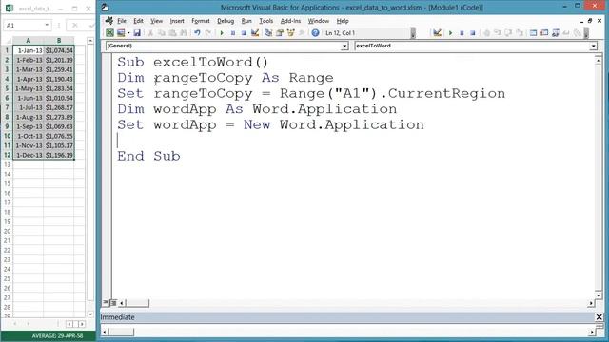The width and height of the screenshot is (609, 342).
Task: Select the cell containing $1,196.19 in Excel
Action: (59, 155)
